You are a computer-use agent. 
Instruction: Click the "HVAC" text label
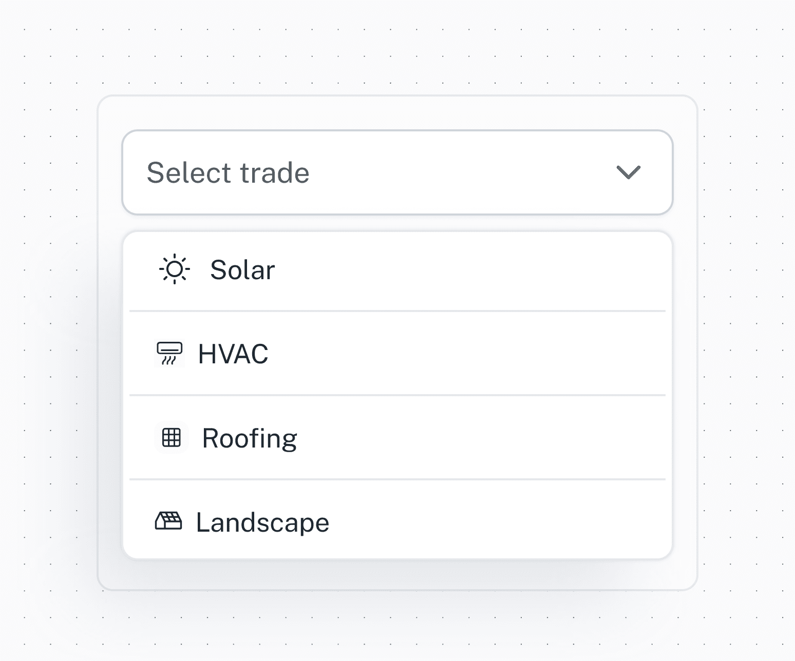(x=233, y=354)
